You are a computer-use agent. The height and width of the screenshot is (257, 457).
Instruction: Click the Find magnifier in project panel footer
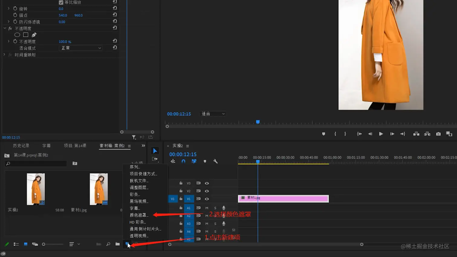[x=108, y=244]
